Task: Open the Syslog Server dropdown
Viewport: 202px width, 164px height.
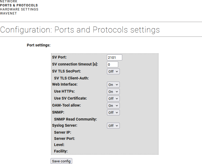Action: pyautogui.click(x=113, y=126)
